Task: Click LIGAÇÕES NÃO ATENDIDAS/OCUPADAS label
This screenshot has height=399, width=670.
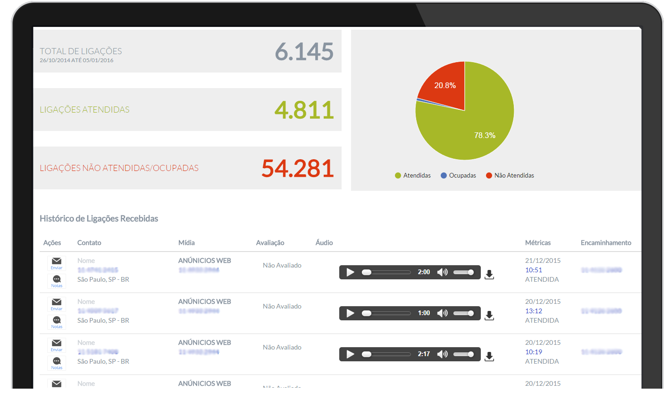Action: (119, 168)
